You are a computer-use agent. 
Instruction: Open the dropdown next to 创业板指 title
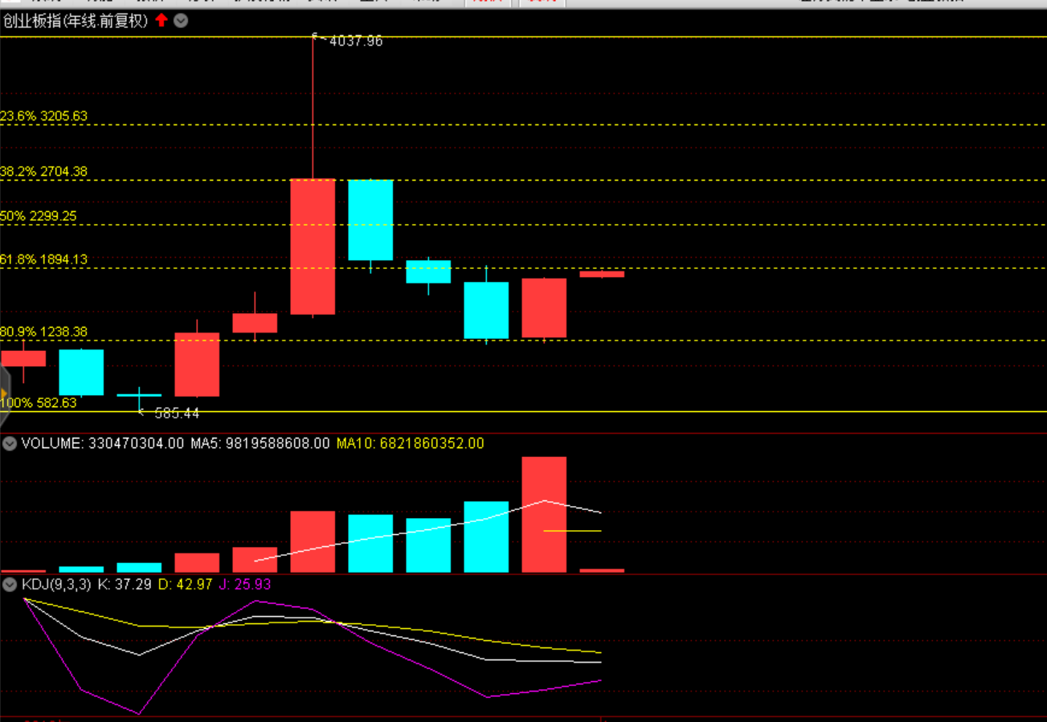click(x=182, y=21)
